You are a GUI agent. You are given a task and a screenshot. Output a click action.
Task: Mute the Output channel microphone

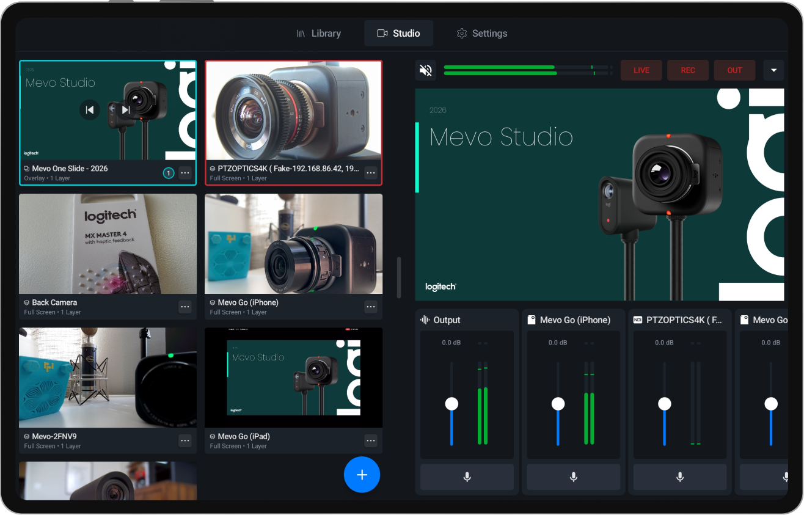[x=467, y=477]
